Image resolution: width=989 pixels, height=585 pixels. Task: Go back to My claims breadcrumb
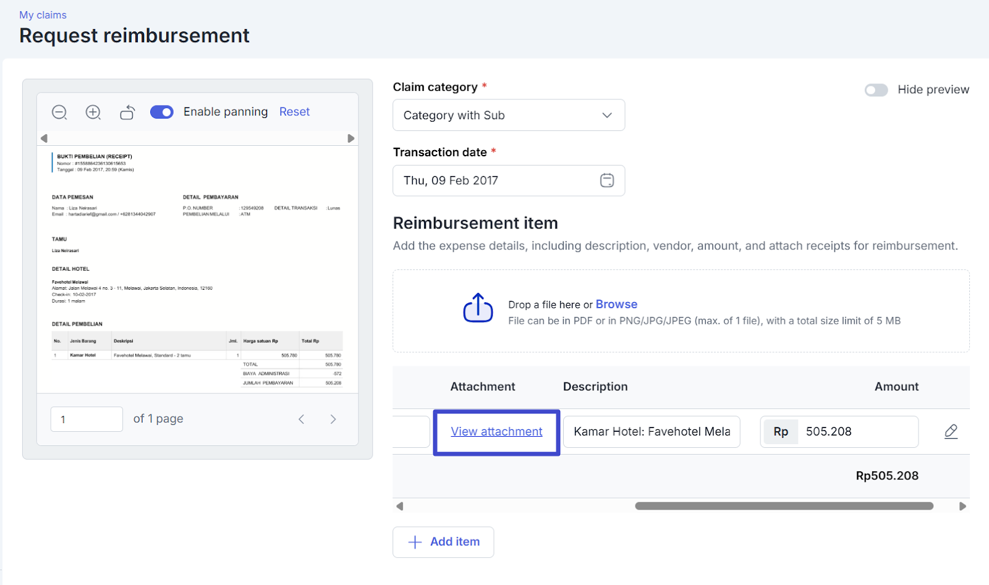point(43,15)
